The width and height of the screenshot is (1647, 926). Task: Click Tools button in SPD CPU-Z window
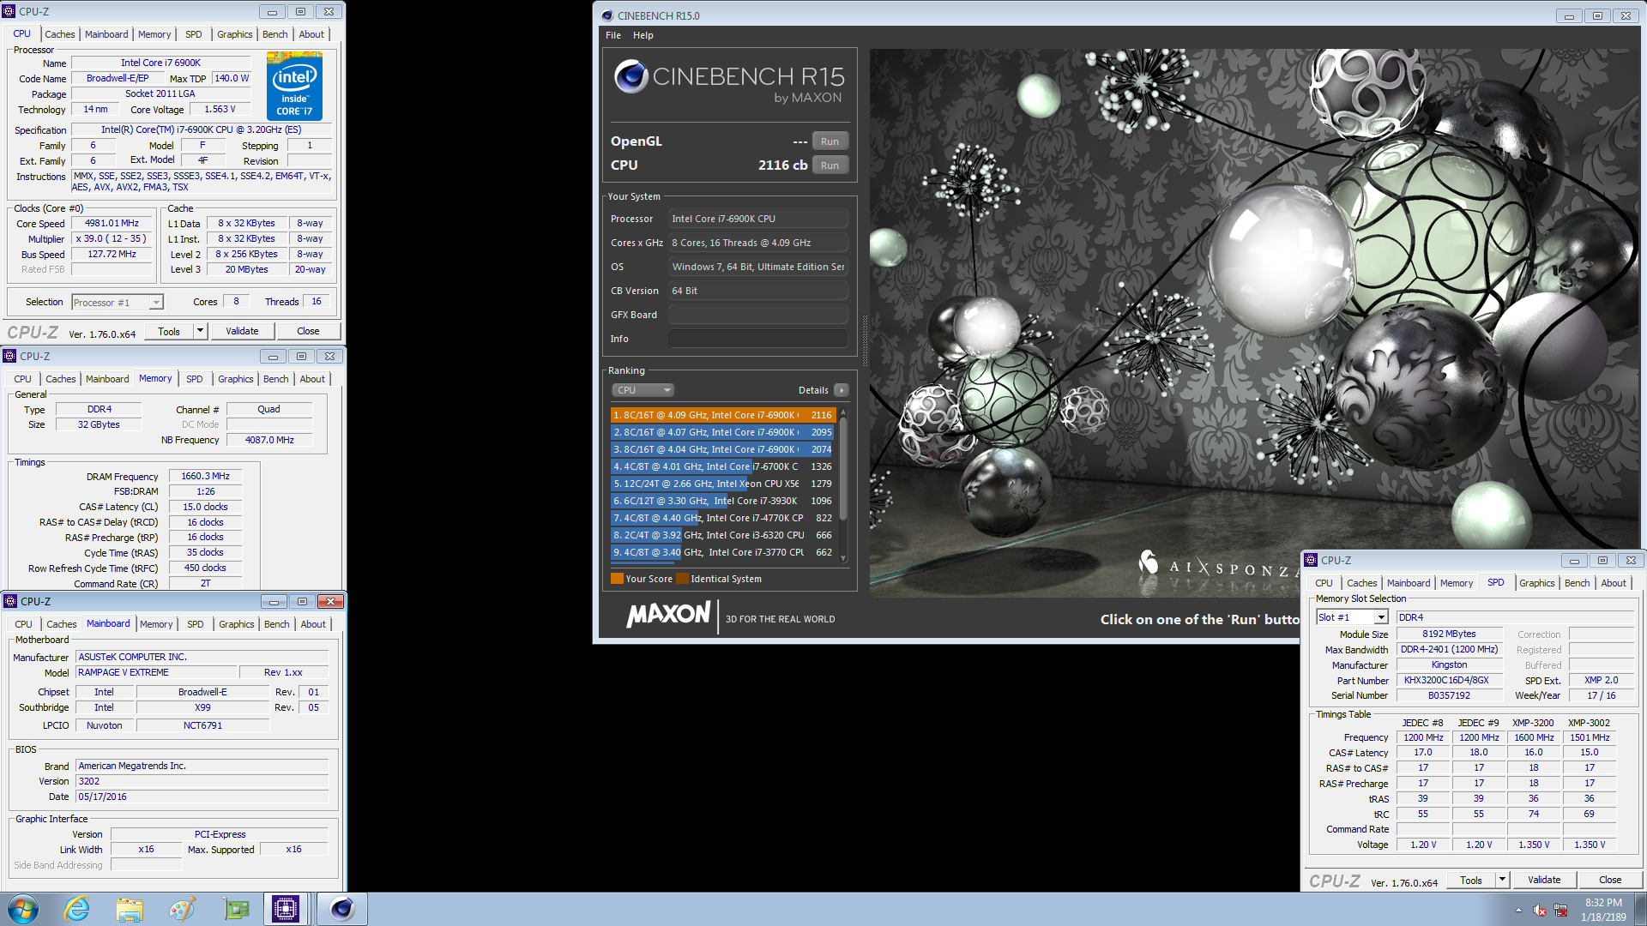1471,880
